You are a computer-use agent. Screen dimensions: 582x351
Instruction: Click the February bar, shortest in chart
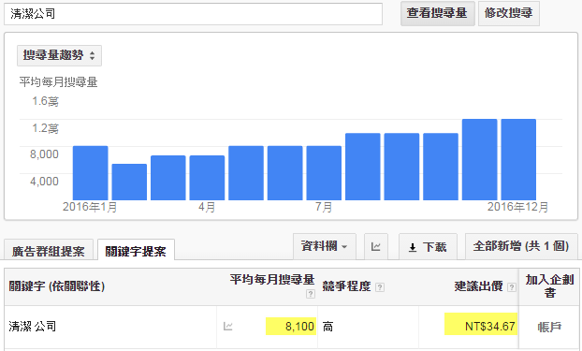(x=129, y=182)
